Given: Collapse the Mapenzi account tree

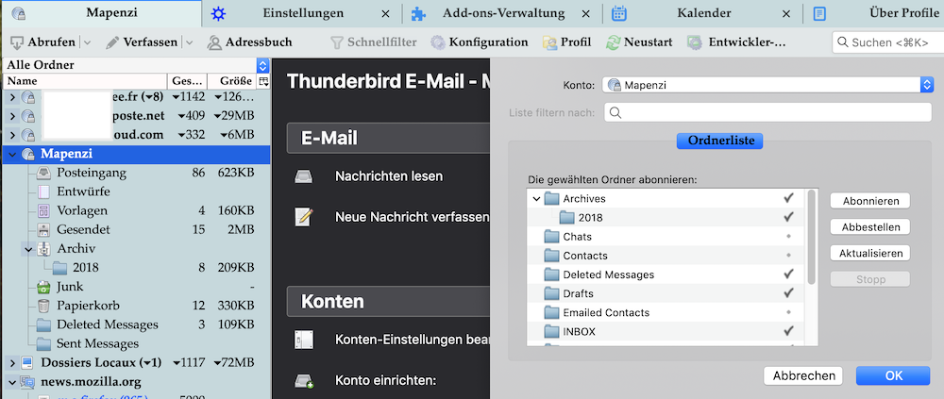Looking at the screenshot, I should (x=12, y=155).
